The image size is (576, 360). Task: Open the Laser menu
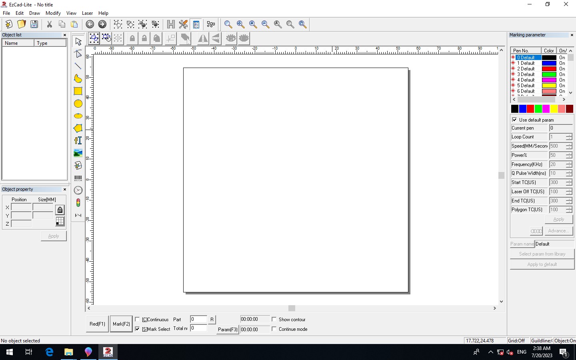(x=87, y=13)
